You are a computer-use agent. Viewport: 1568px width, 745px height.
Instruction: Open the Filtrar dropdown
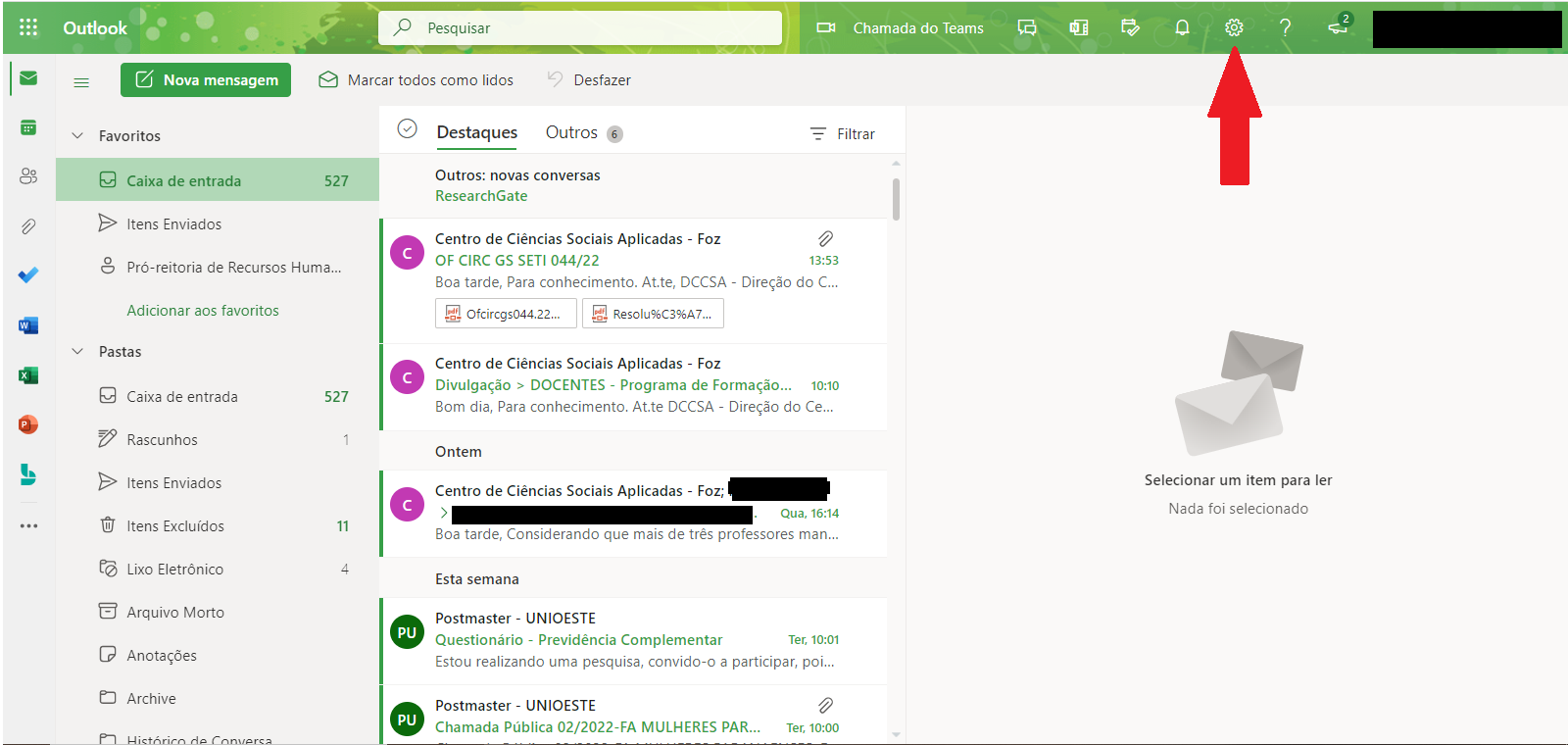(x=843, y=134)
